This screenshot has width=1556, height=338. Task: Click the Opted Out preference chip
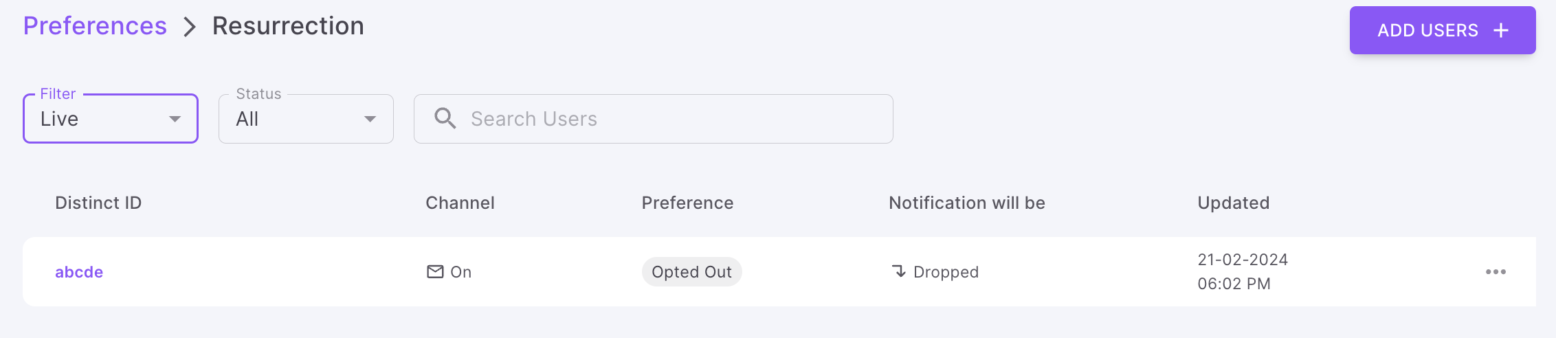691,272
